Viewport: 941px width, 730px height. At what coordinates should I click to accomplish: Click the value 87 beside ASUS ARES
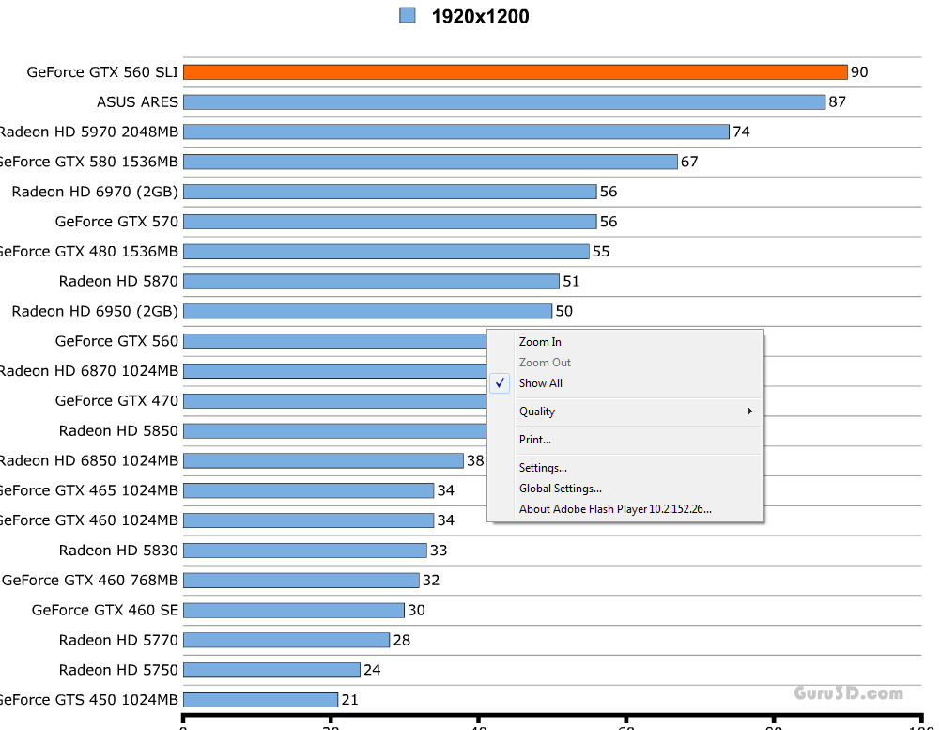pyautogui.click(x=837, y=102)
